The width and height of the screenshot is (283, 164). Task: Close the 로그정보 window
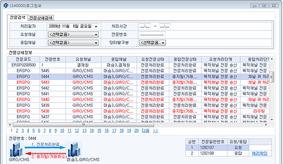(274, 6)
